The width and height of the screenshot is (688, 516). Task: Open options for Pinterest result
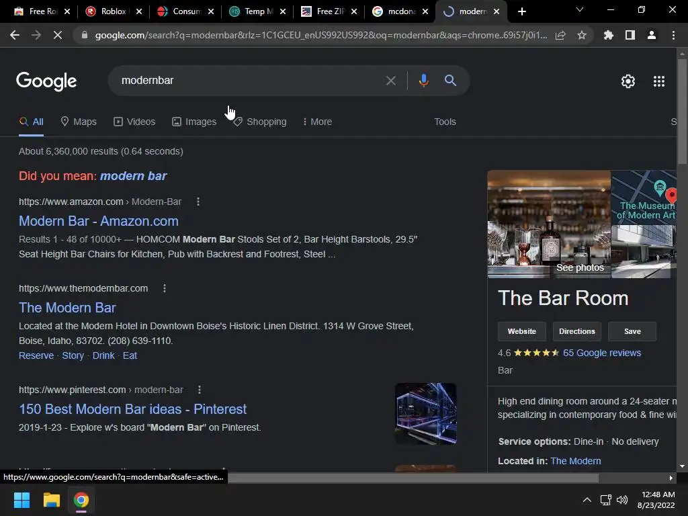point(200,390)
